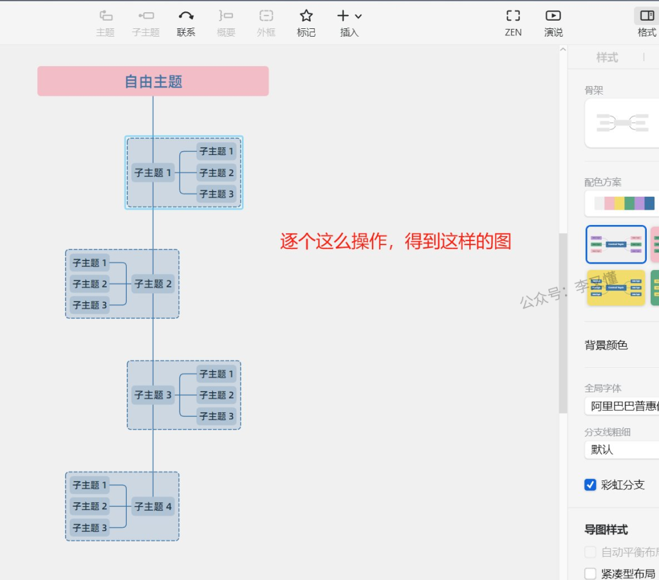Uncheck the 彩虹分支 checkbox

click(x=590, y=485)
